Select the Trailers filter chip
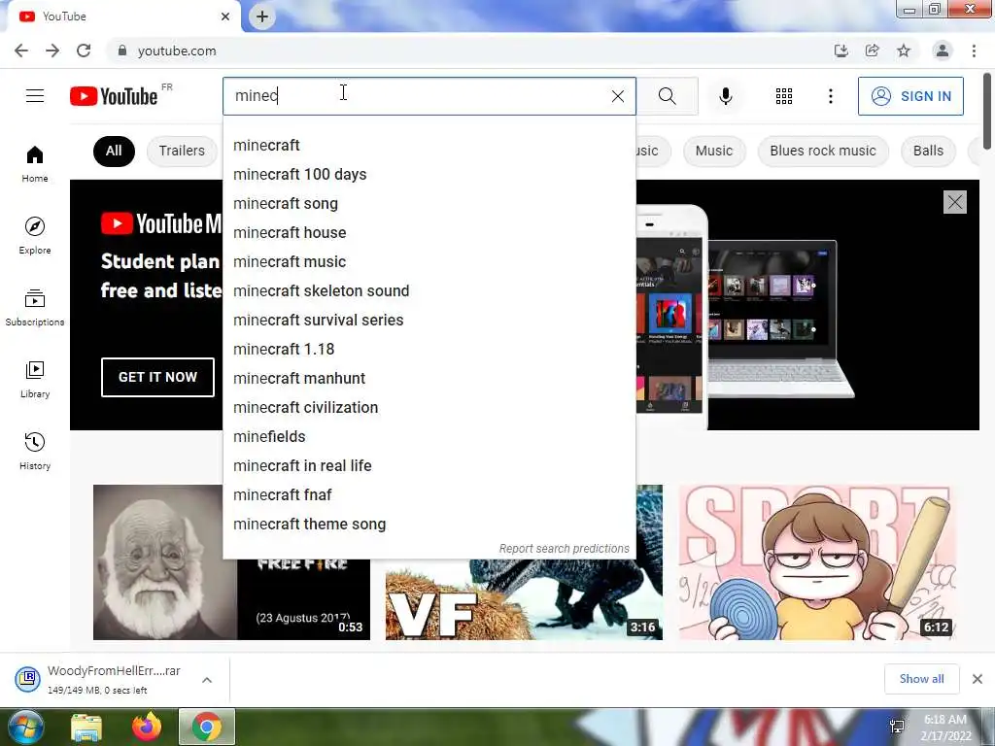 click(x=182, y=151)
